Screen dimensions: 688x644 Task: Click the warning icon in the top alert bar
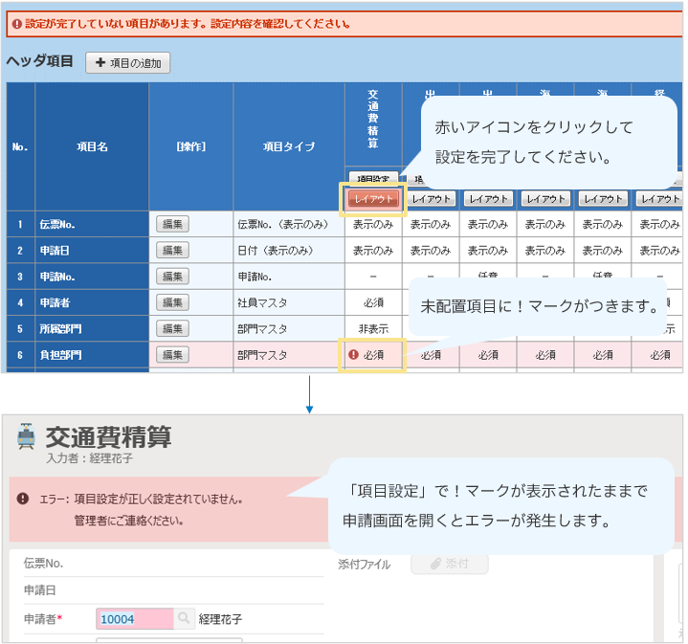point(17,24)
